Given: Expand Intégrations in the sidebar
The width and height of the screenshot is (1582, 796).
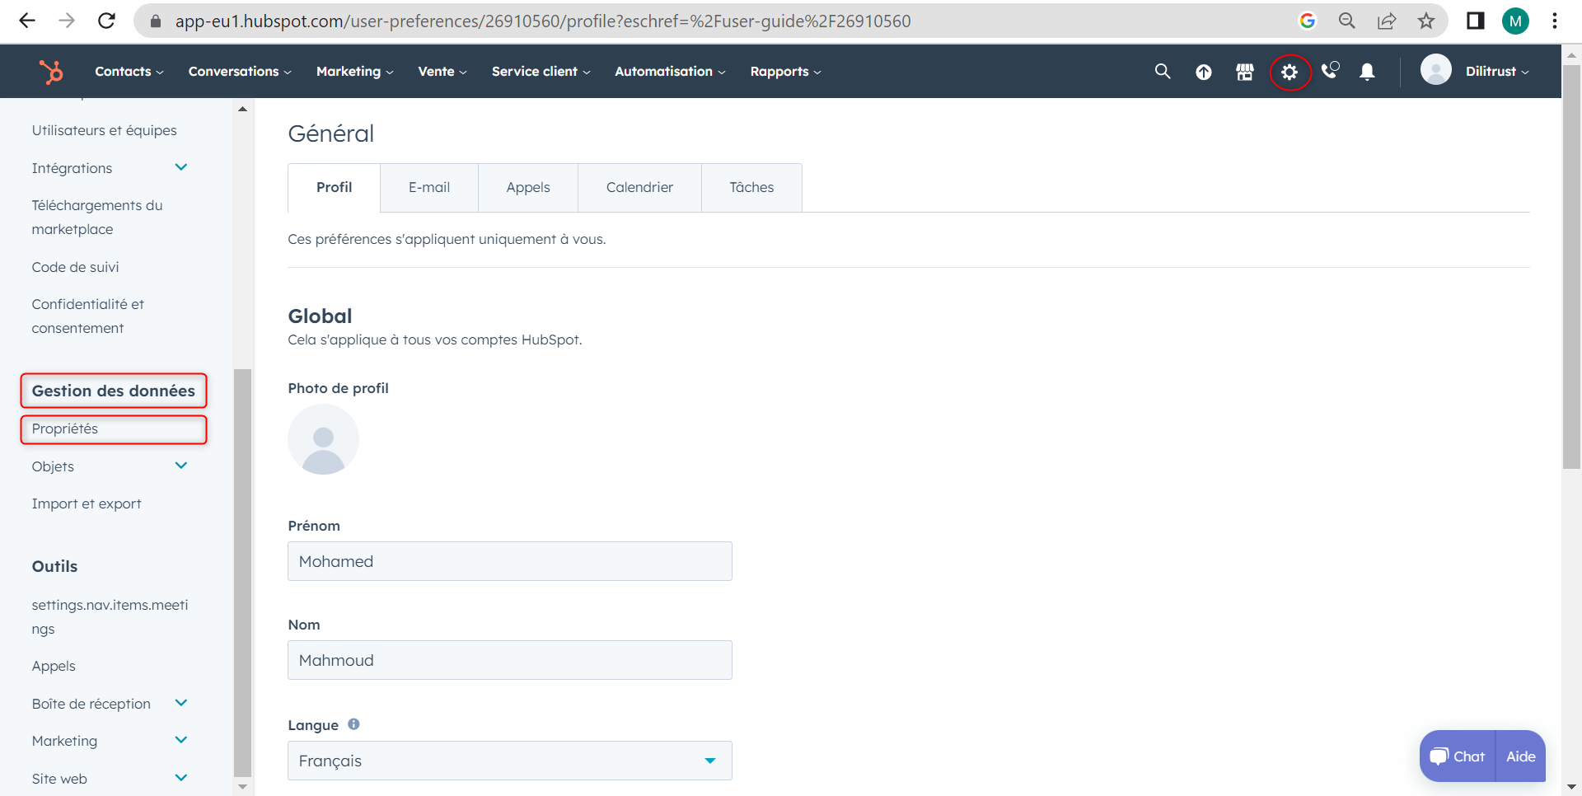Looking at the screenshot, I should tap(181, 167).
